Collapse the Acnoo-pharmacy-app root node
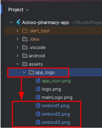The height and width of the screenshot is (128, 102). pos(11,22)
